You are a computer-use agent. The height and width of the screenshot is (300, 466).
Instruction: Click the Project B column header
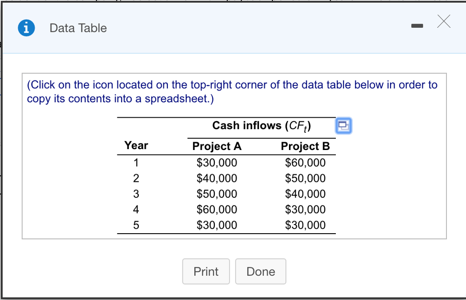click(x=305, y=146)
